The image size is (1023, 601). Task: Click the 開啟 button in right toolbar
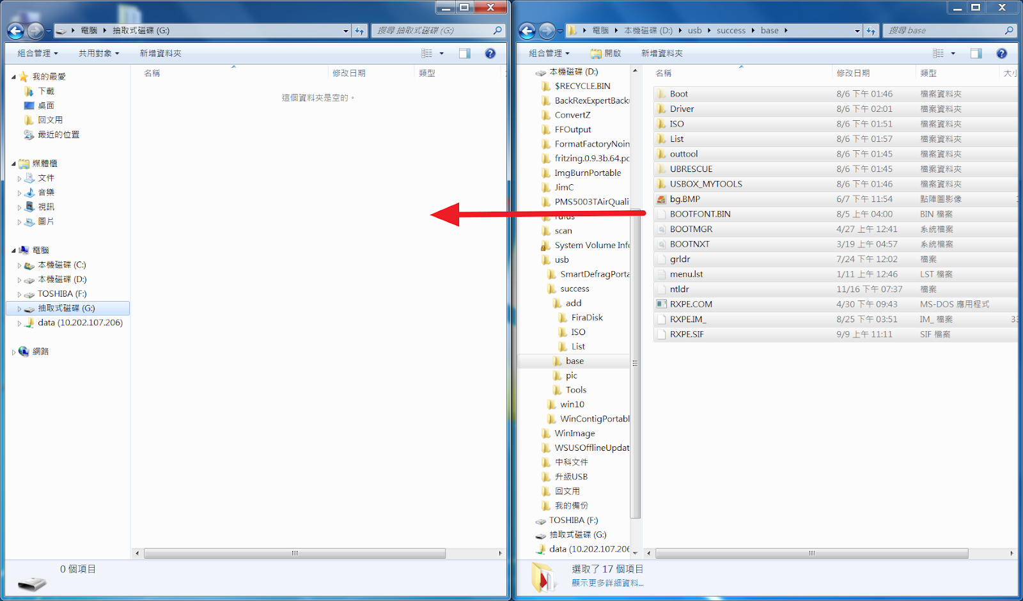pyautogui.click(x=605, y=54)
